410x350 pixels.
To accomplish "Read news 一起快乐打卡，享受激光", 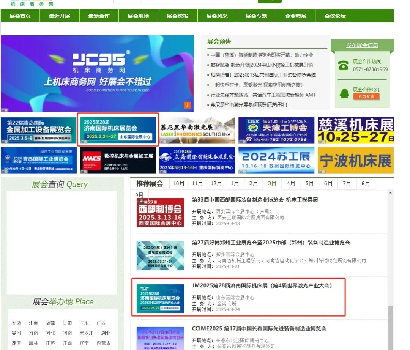I will click(257, 85).
